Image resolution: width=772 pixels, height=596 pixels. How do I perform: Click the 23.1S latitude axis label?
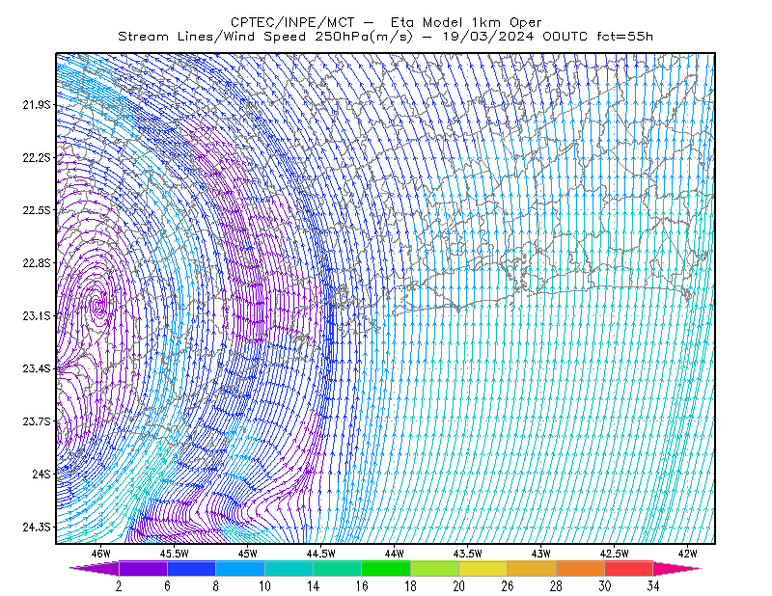[37, 315]
